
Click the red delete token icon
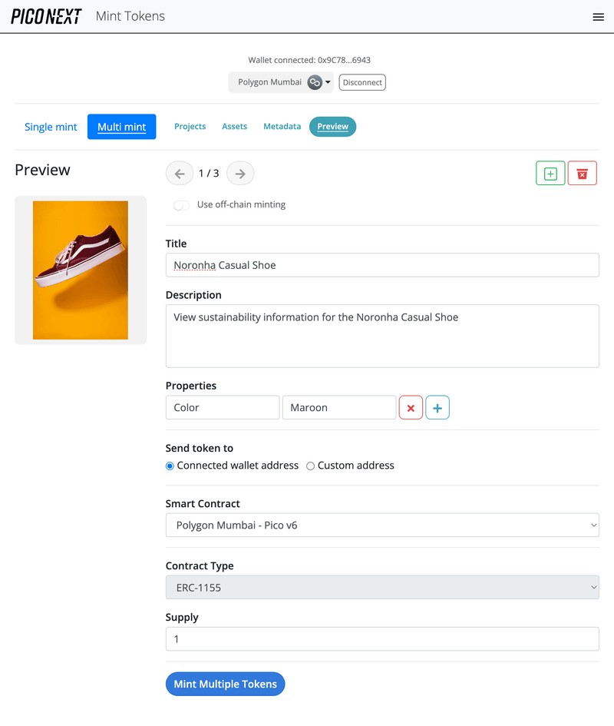coord(582,174)
